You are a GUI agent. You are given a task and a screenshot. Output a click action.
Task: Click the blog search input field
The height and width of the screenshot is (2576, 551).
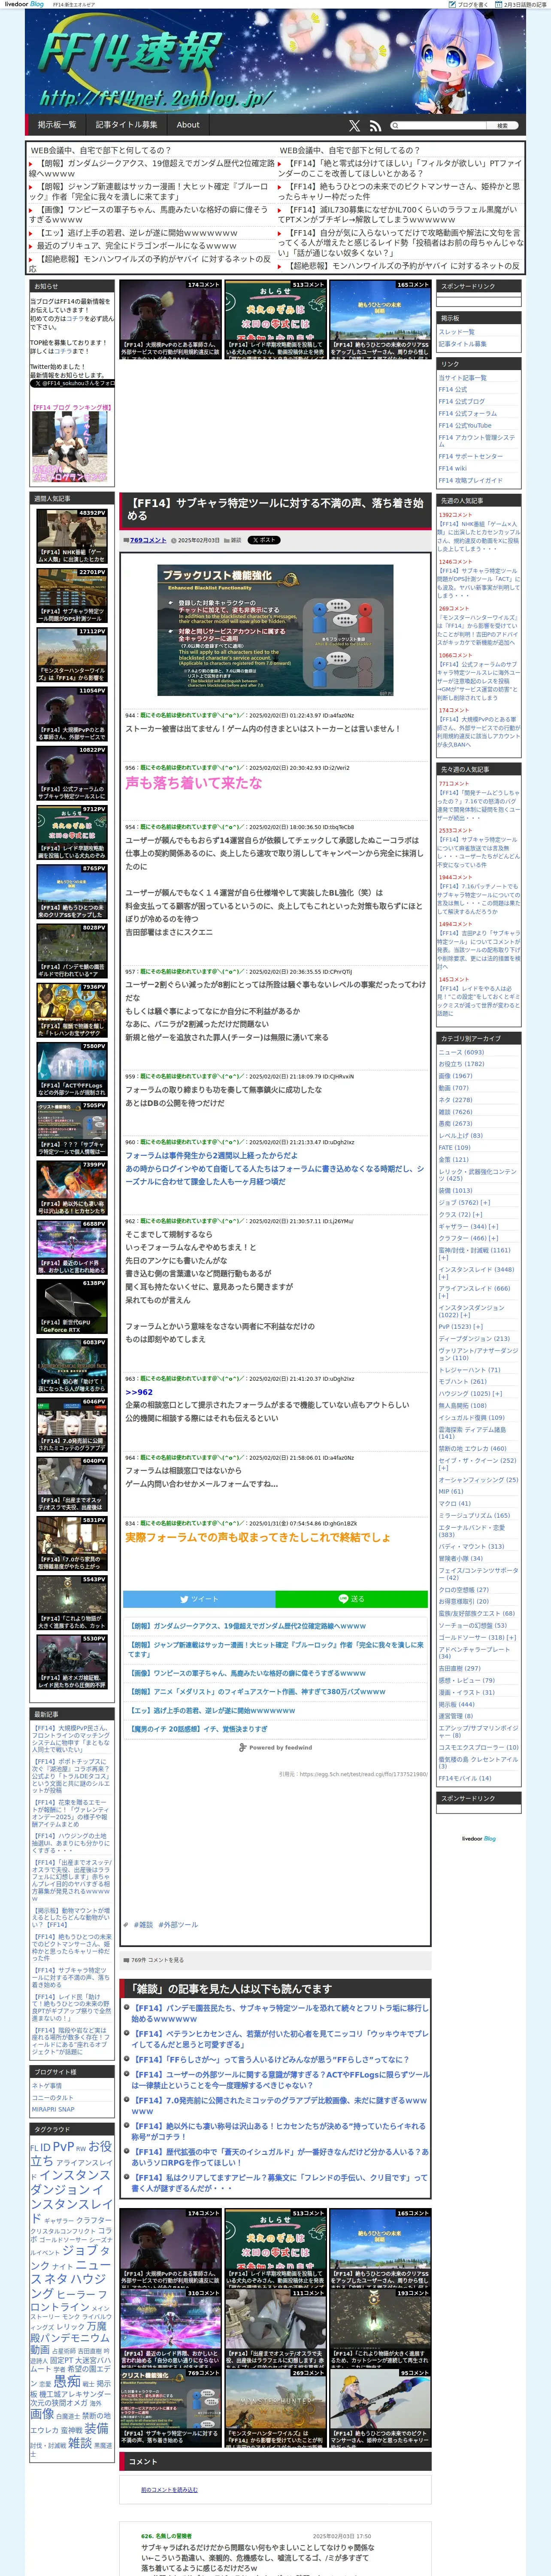coord(440,126)
